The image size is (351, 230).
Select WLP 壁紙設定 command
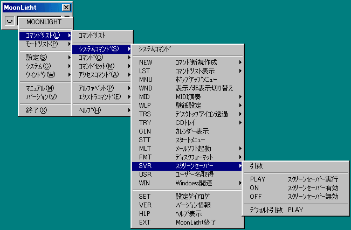coord(188,106)
